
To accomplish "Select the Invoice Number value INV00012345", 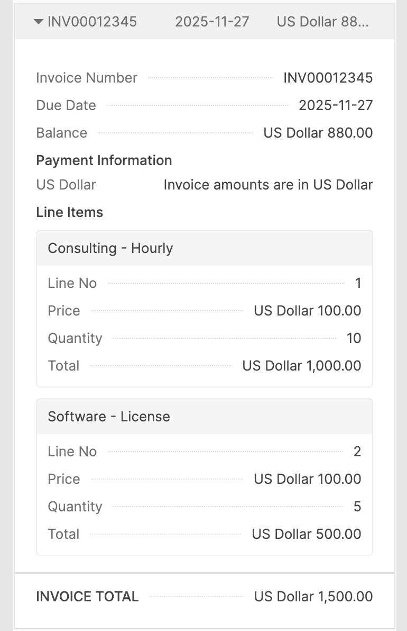I will click(328, 78).
